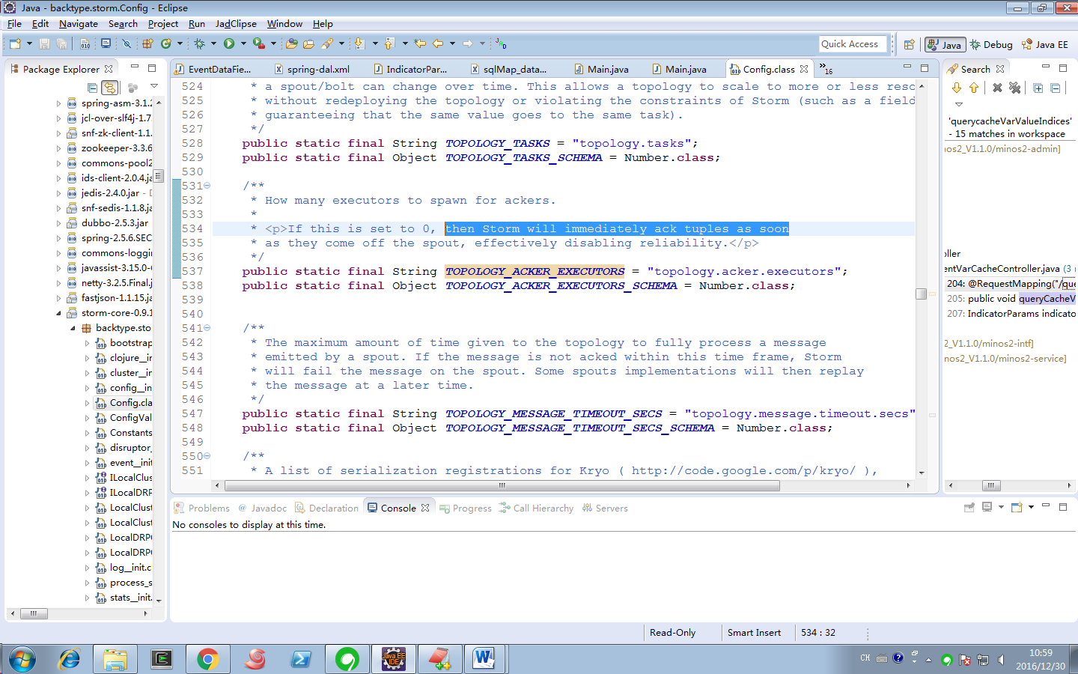
Task: Select line 204 @RequestMapping search result
Action: tap(1011, 283)
